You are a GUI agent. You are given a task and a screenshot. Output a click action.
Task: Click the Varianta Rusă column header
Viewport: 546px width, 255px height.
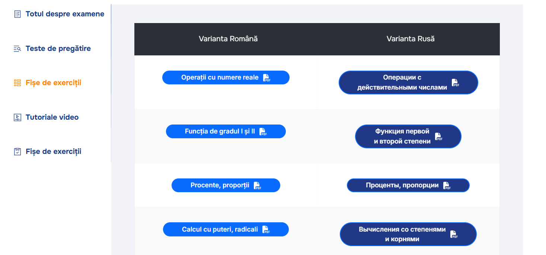tap(411, 39)
